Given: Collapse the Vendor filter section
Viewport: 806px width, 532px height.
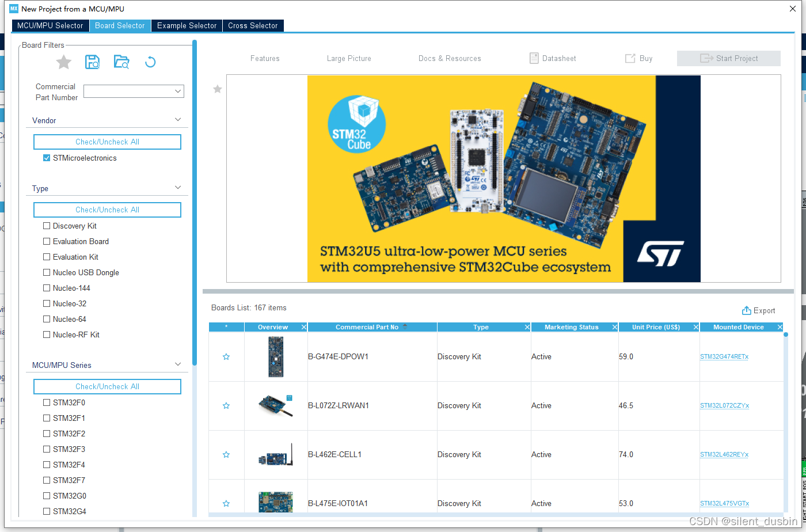Looking at the screenshot, I should click(178, 120).
